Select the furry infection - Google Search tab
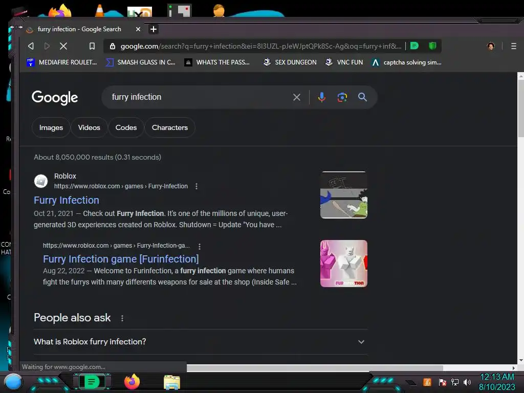 coord(79,29)
